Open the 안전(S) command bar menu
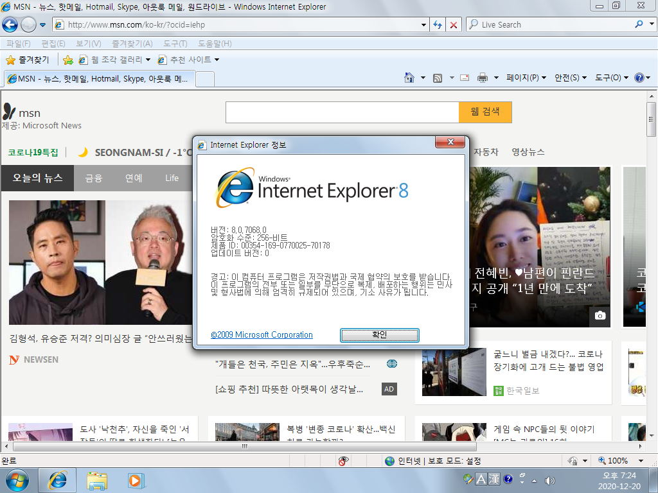The image size is (658, 493). [x=571, y=78]
